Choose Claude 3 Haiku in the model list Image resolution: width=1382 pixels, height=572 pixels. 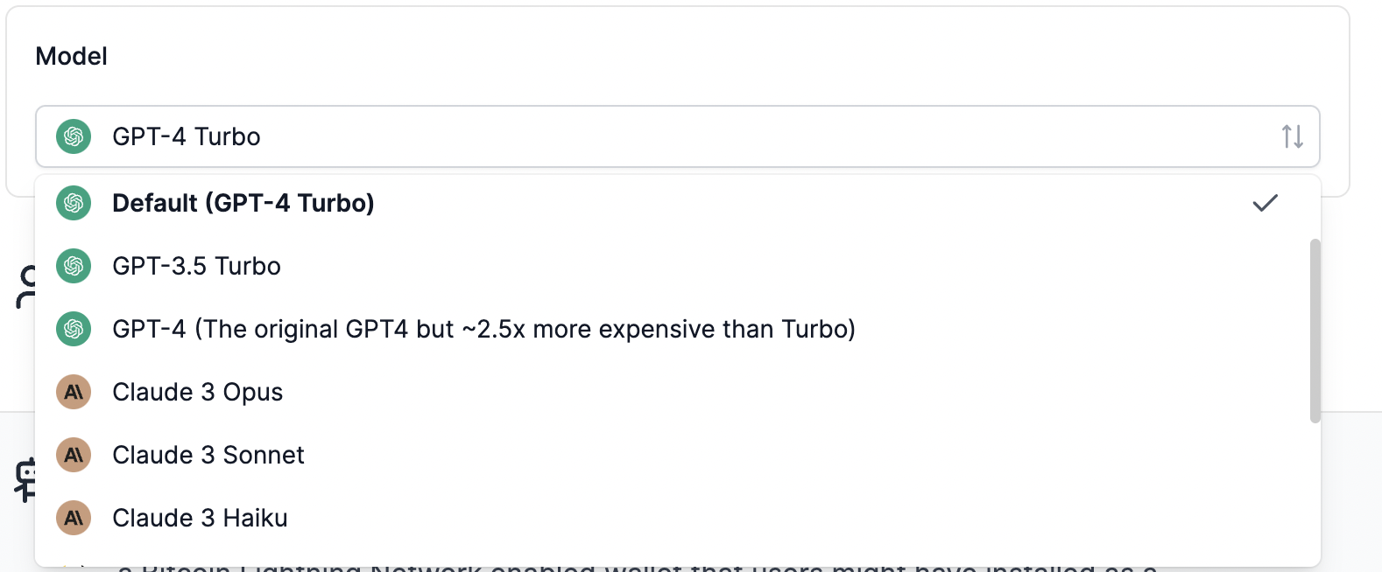pos(200,518)
